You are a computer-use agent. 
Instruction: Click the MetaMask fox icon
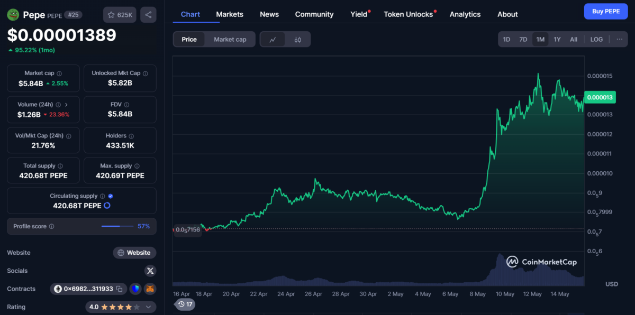pos(150,289)
